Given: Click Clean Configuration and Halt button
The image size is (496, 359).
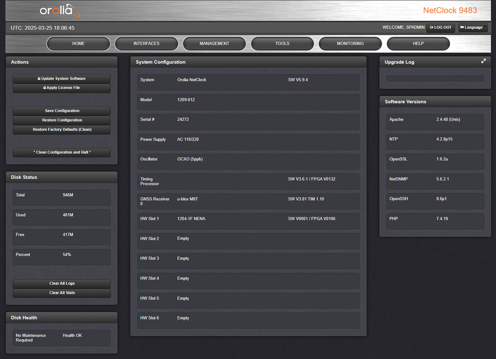Looking at the screenshot, I should (62, 152).
